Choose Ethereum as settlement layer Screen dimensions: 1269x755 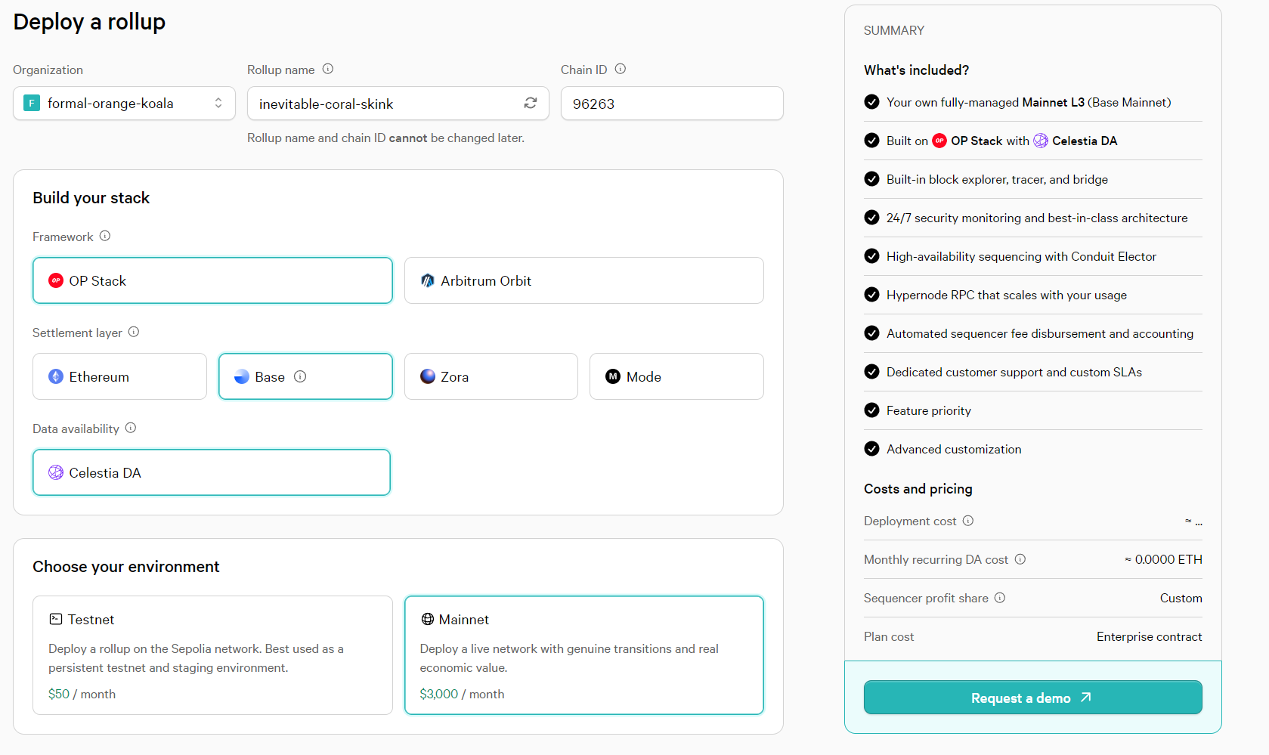tap(119, 376)
